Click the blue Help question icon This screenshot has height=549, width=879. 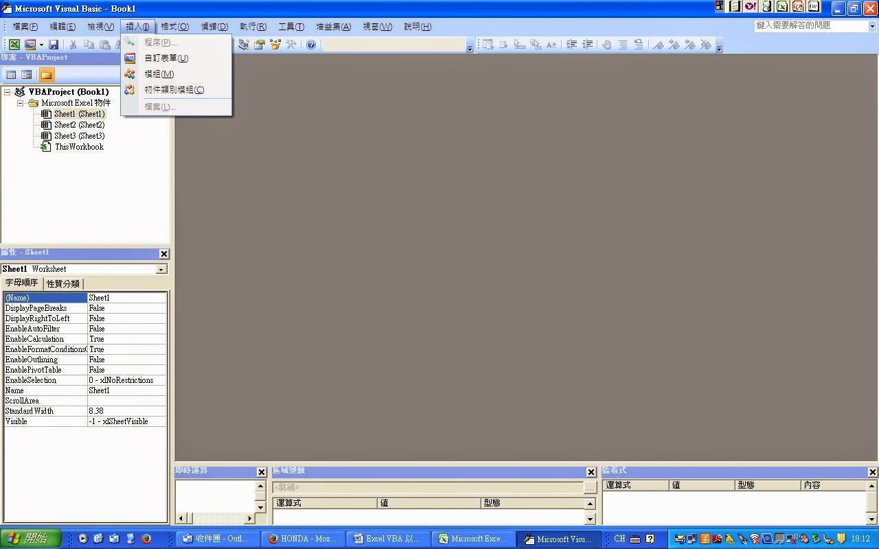tap(311, 45)
